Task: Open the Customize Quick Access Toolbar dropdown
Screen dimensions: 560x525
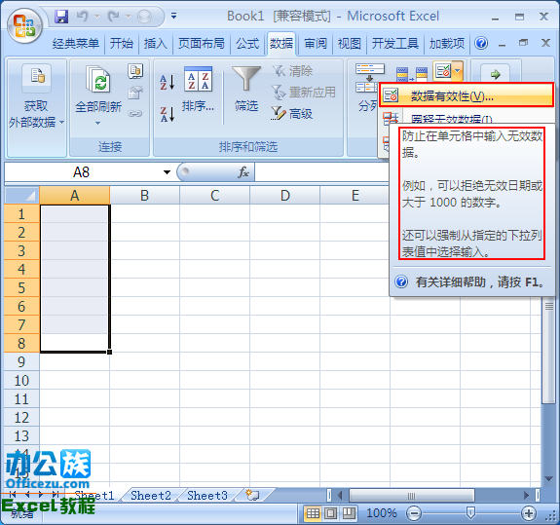Action: 173,16
